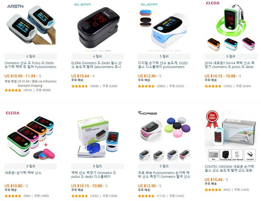Image resolution: width=261 pixels, height=201 pixels.
Task: Open the '2016 새로운!! SH-K4' product title
Action: tap(229, 65)
